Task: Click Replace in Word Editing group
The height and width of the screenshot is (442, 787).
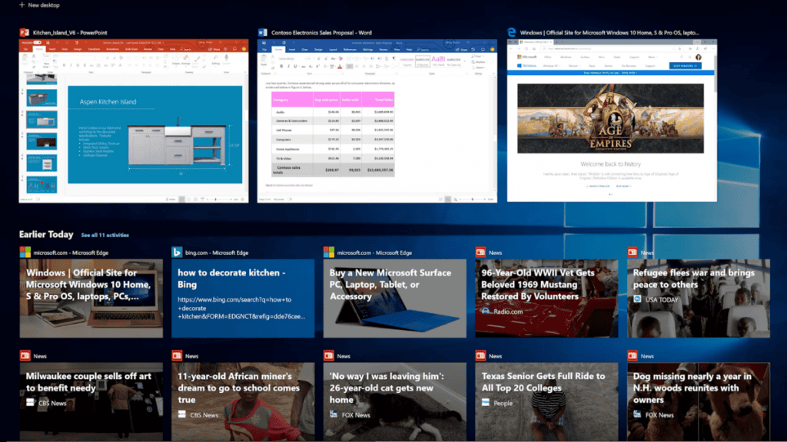Action: (x=480, y=62)
